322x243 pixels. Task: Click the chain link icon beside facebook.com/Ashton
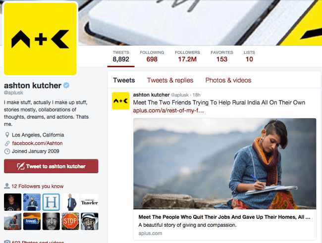7,143
